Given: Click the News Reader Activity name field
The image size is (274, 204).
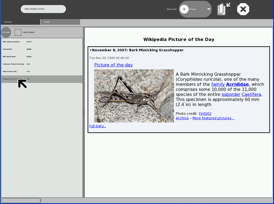Looking at the screenshot, I should (43, 9).
